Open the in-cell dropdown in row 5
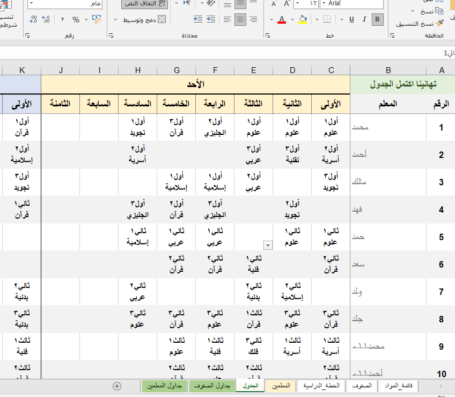 click(x=268, y=246)
